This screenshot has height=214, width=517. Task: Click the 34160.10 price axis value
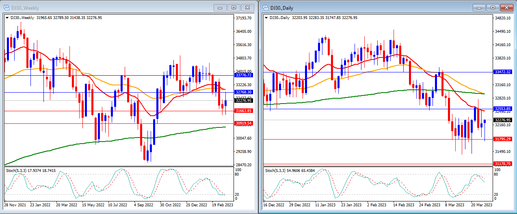pyautogui.click(x=503, y=45)
